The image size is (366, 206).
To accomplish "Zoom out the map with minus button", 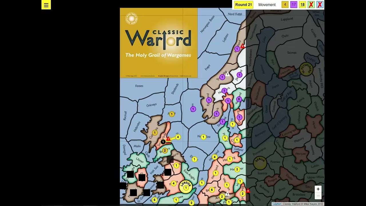I will tap(318, 196).
